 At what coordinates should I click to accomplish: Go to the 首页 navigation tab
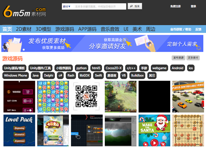[x=7, y=29]
